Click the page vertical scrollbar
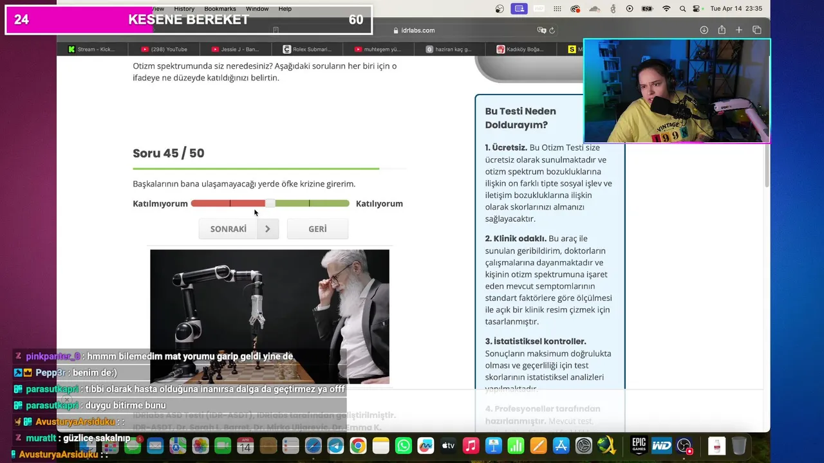 [x=766, y=167]
